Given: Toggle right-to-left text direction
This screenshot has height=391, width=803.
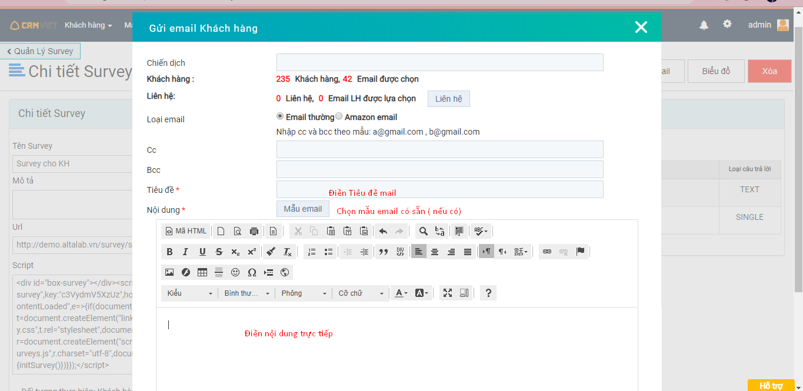Looking at the screenshot, I should click(x=503, y=252).
